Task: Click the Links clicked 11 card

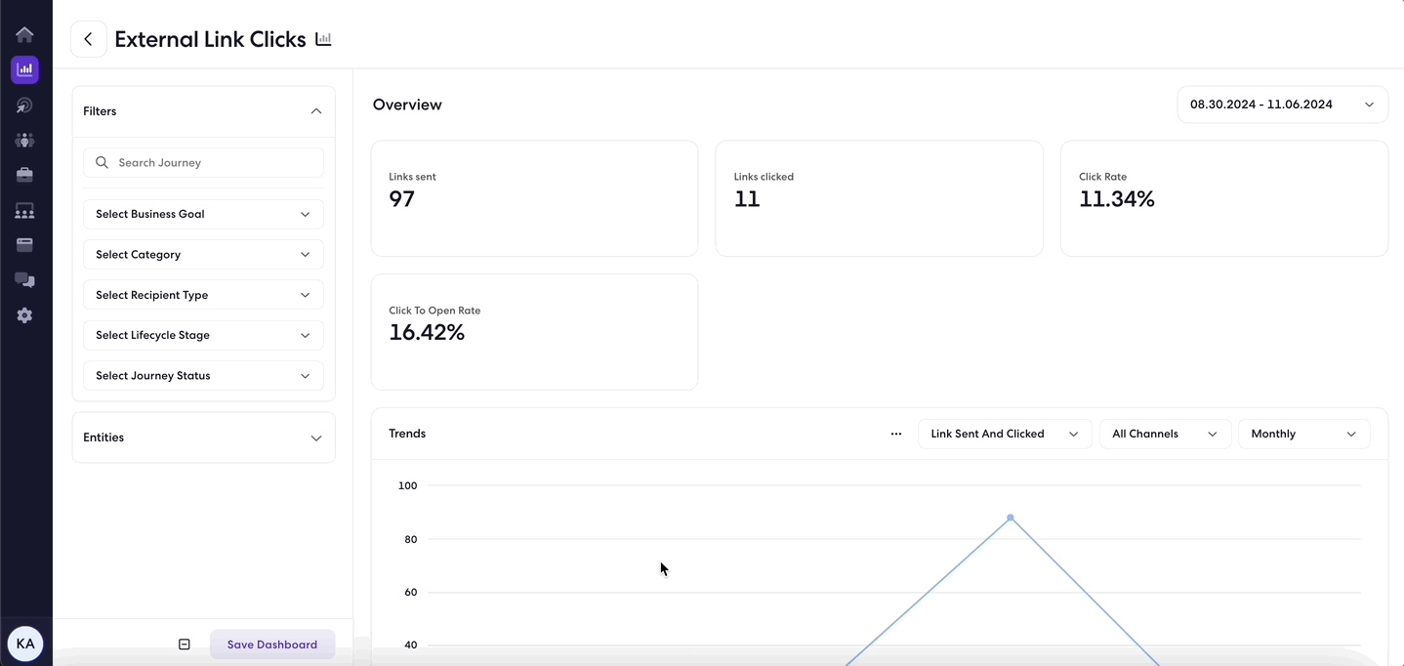Action: (879, 198)
